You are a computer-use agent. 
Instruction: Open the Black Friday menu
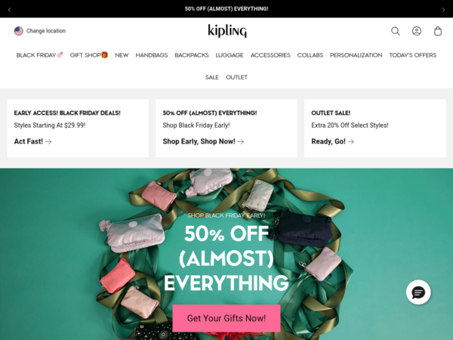click(x=39, y=55)
